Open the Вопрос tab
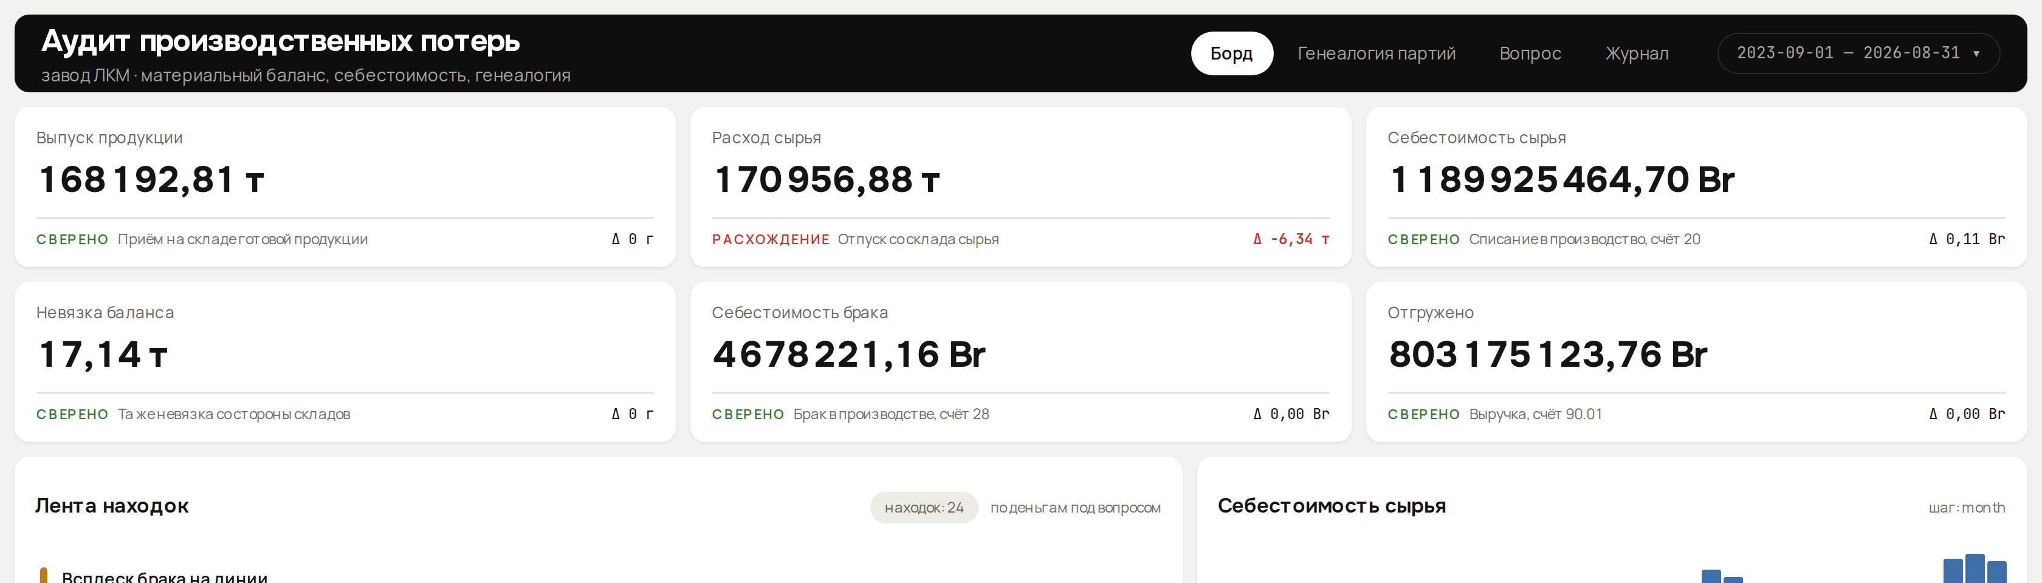 (1530, 53)
